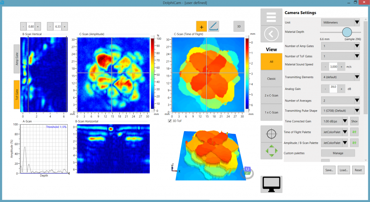Increase second B-Scan cursor value 6.33

[x=65, y=26]
